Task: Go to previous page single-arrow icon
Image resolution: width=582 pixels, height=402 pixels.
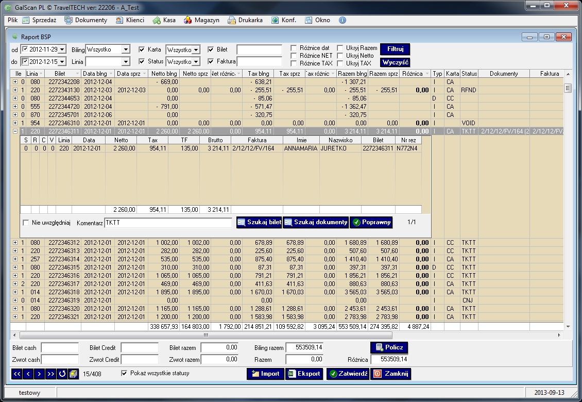Action: pyautogui.click(x=28, y=374)
